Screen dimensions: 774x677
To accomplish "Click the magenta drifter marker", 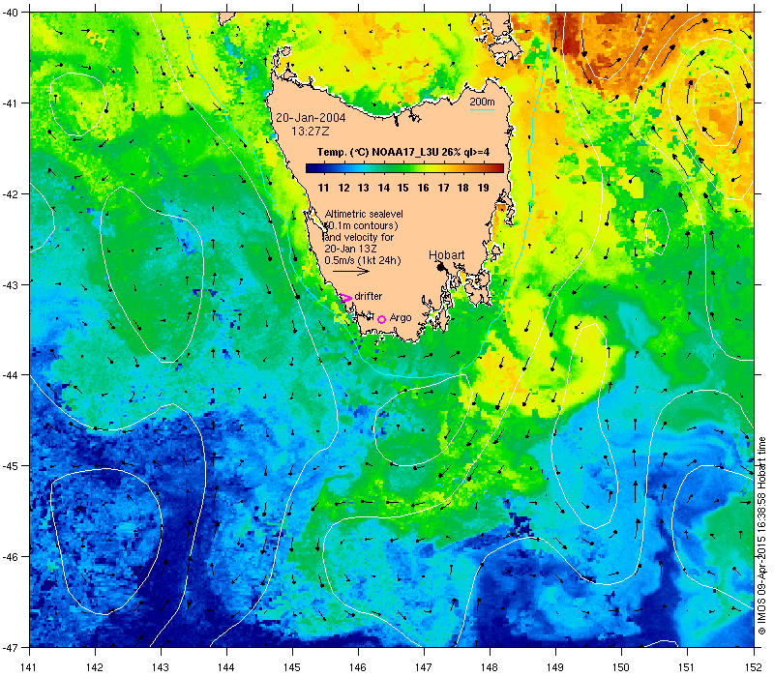I will pyautogui.click(x=345, y=298).
